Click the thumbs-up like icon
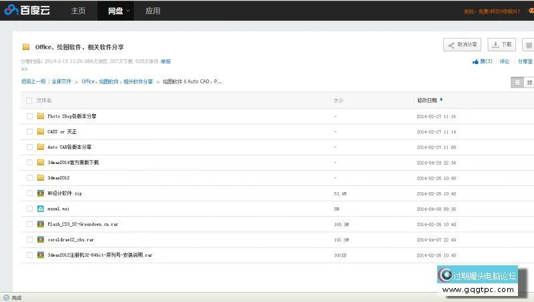 coord(475,61)
